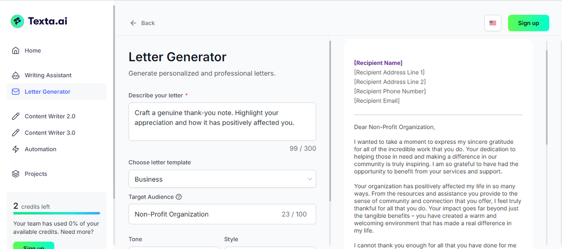
Task: Click the back arrow icon
Action: [x=133, y=23]
